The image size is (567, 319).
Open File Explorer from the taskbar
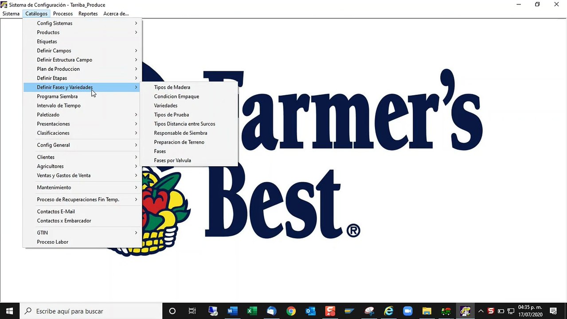[x=426, y=311]
